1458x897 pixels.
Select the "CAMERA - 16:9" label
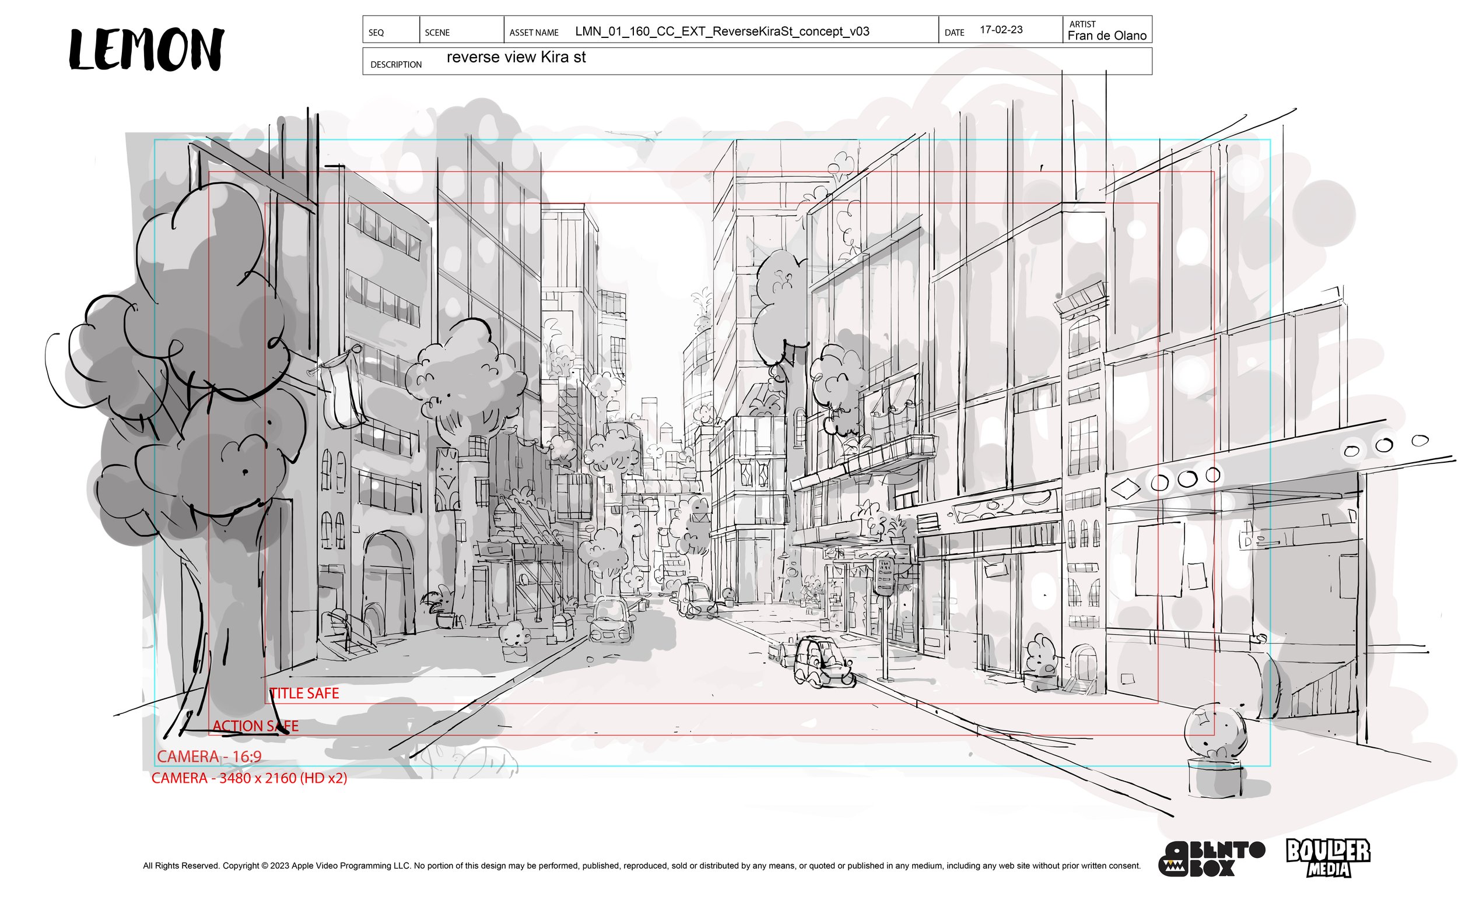click(x=209, y=757)
